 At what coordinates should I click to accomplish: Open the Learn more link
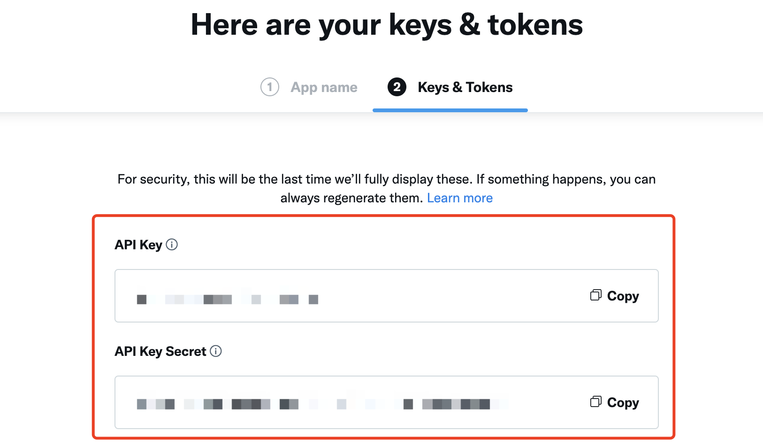460,198
